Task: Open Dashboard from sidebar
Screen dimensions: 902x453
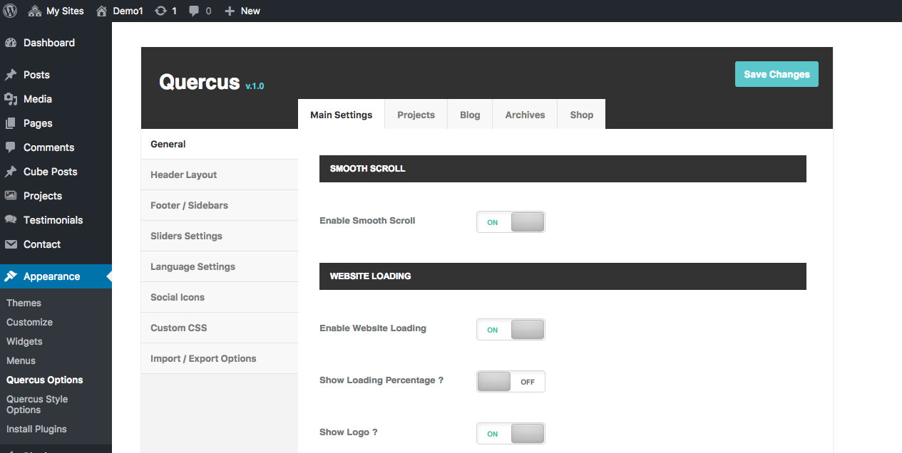Action: (x=48, y=43)
